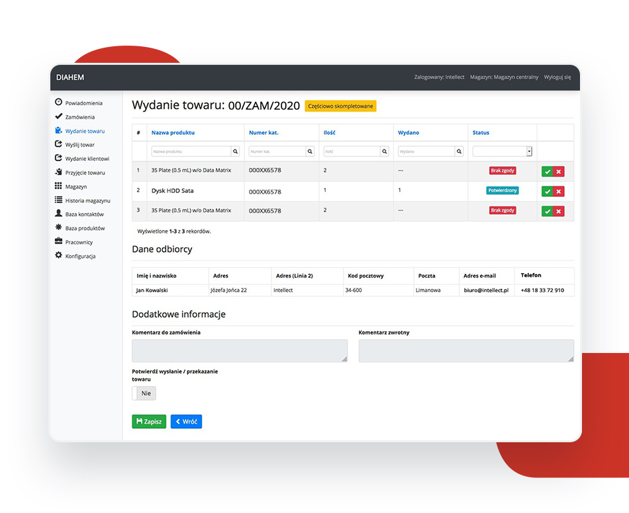Click the Zalogowany: Intellect header text
Image resolution: width=629 pixels, height=513 pixels.
tap(439, 77)
